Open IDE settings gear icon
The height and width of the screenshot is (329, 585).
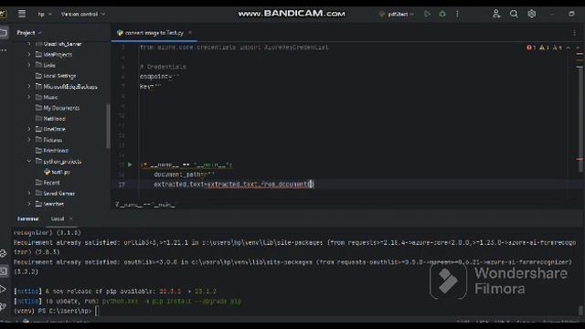[x=532, y=15]
